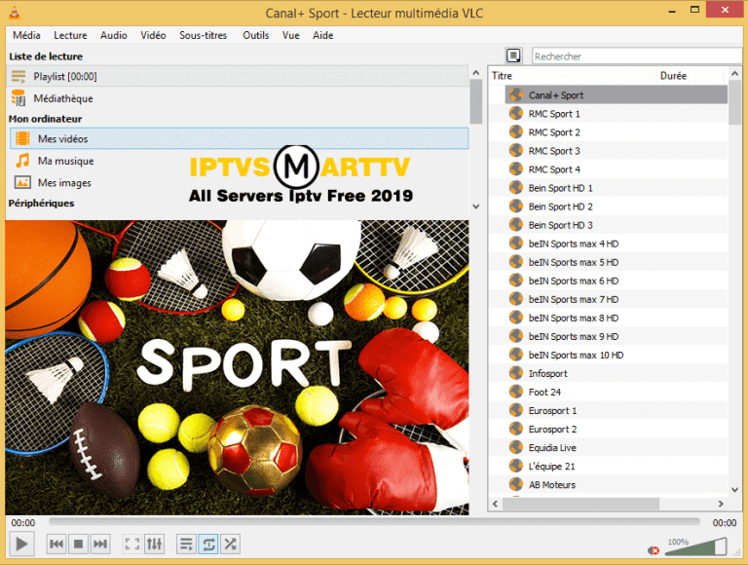Toggle shuffle random playback

[x=230, y=544]
